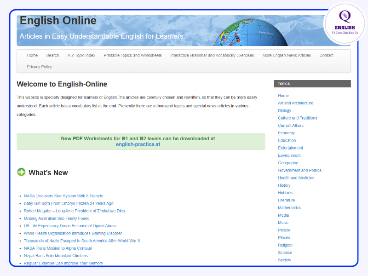Click the english-practice.at link
Viewport: 368px width, 276px height.
tap(138, 144)
